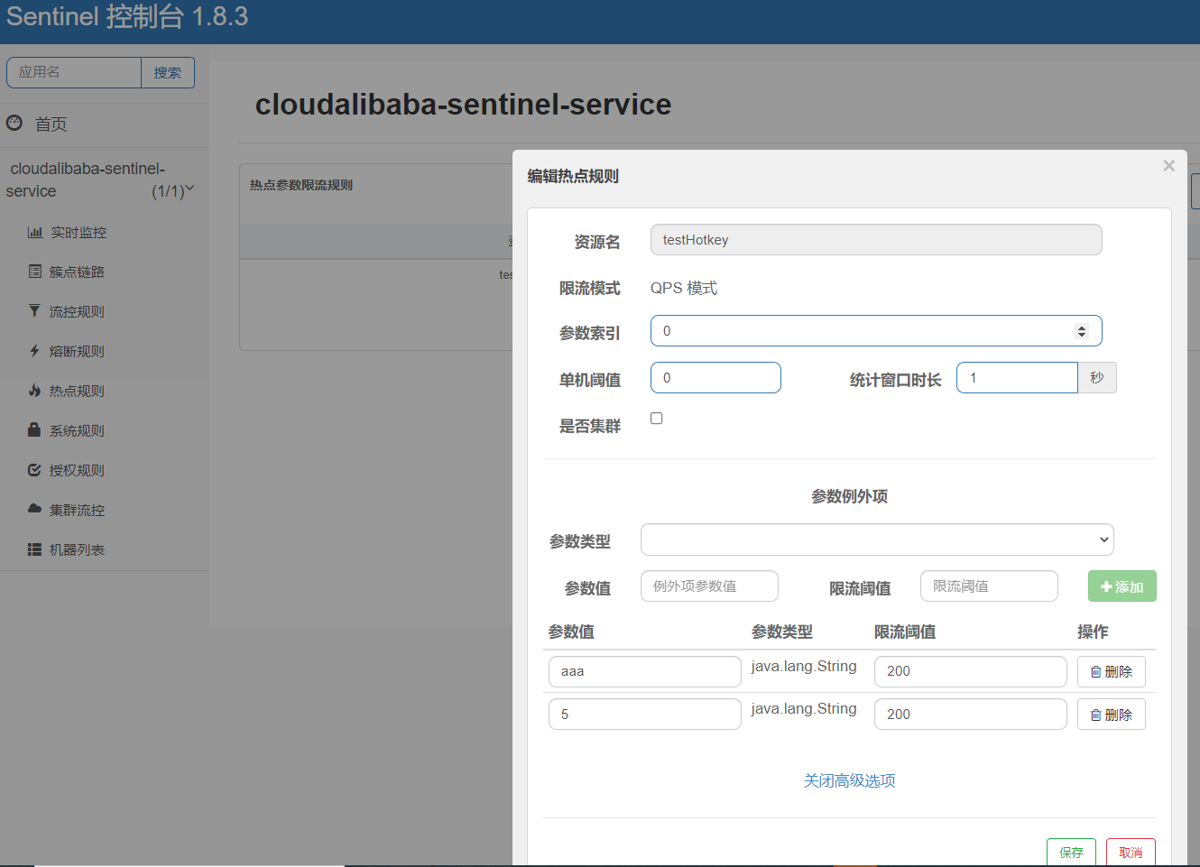The height and width of the screenshot is (867, 1200).
Task: Click the lightning bolt icon for 熔断规则
Action: point(34,350)
